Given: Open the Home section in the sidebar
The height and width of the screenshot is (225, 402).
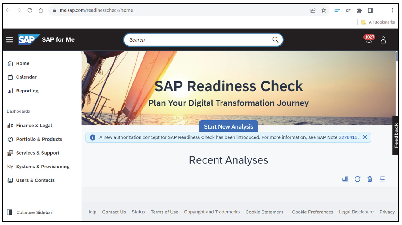Looking at the screenshot, I should [x=23, y=63].
